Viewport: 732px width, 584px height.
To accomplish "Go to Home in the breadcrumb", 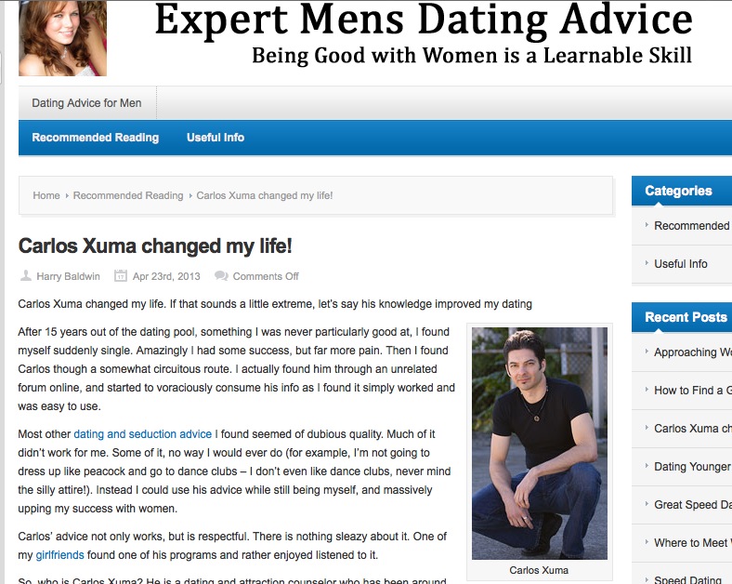I will (46, 195).
